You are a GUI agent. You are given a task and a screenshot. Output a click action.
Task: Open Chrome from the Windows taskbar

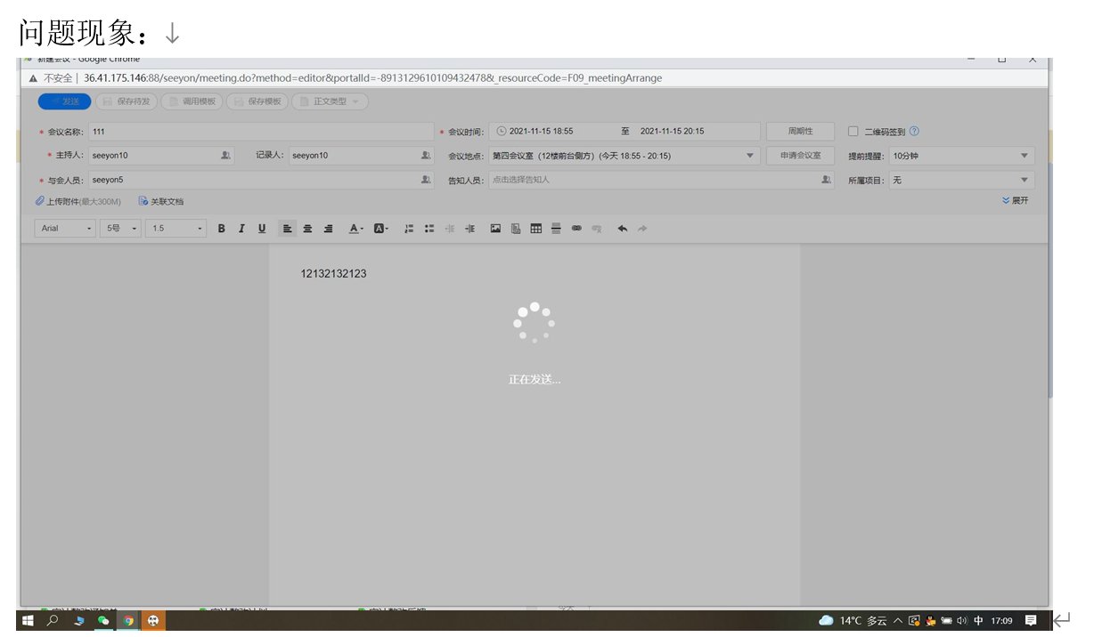click(128, 621)
